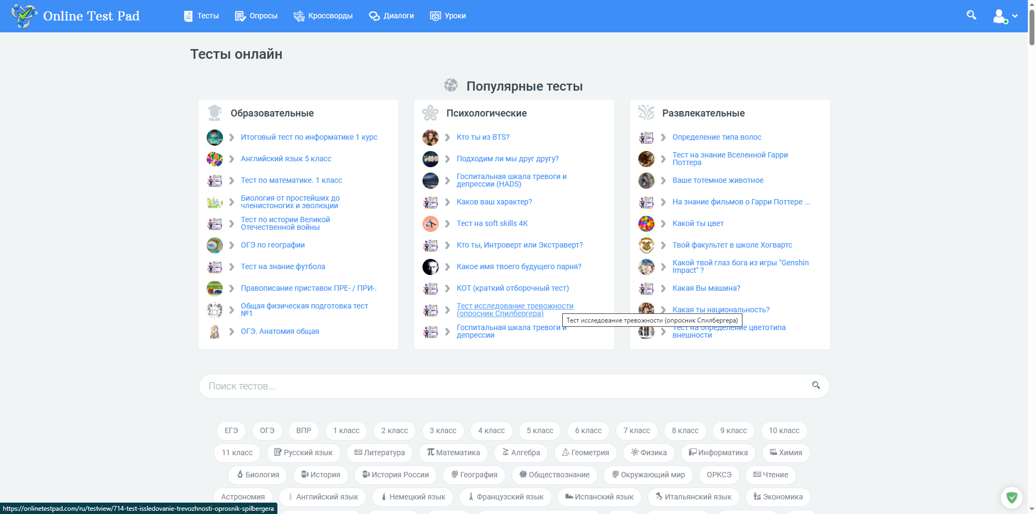Select the ЕГЭ category tag
Image resolution: width=1036 pixels, height=514 pixels.
click(231, 430)
